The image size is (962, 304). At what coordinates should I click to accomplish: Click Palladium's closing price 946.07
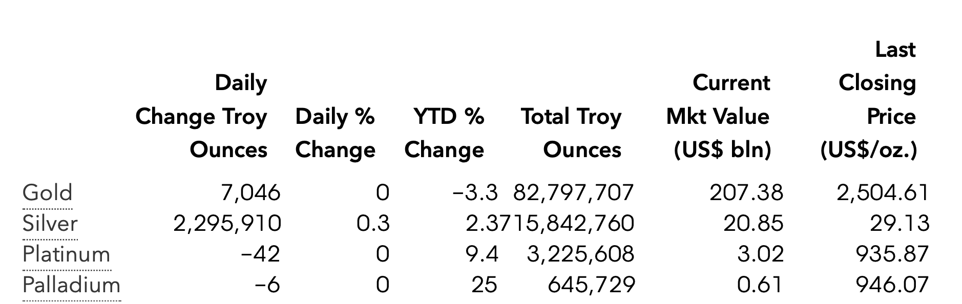(x=892, y=285)
